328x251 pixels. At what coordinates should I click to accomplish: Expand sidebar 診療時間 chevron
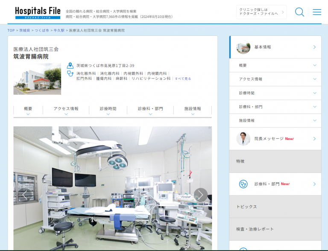coord(315,93)
